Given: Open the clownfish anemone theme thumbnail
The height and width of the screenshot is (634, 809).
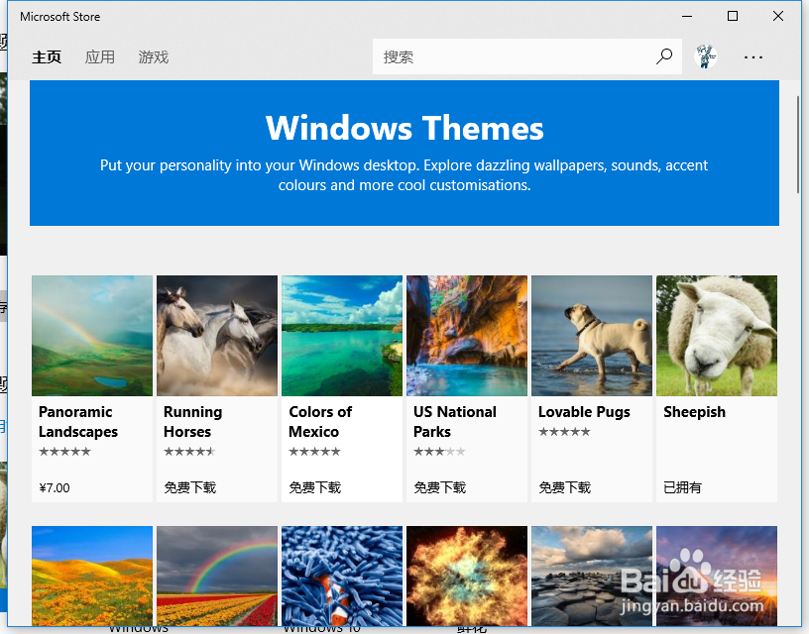Looking at the screenshot, I should pyautogui.click(x=342, y=577).
